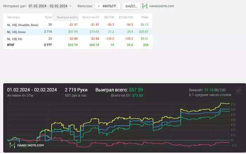Viewport: 246px width, 154px height.
Task: Click the $0 axis label on graph
Action: (232, 140)
